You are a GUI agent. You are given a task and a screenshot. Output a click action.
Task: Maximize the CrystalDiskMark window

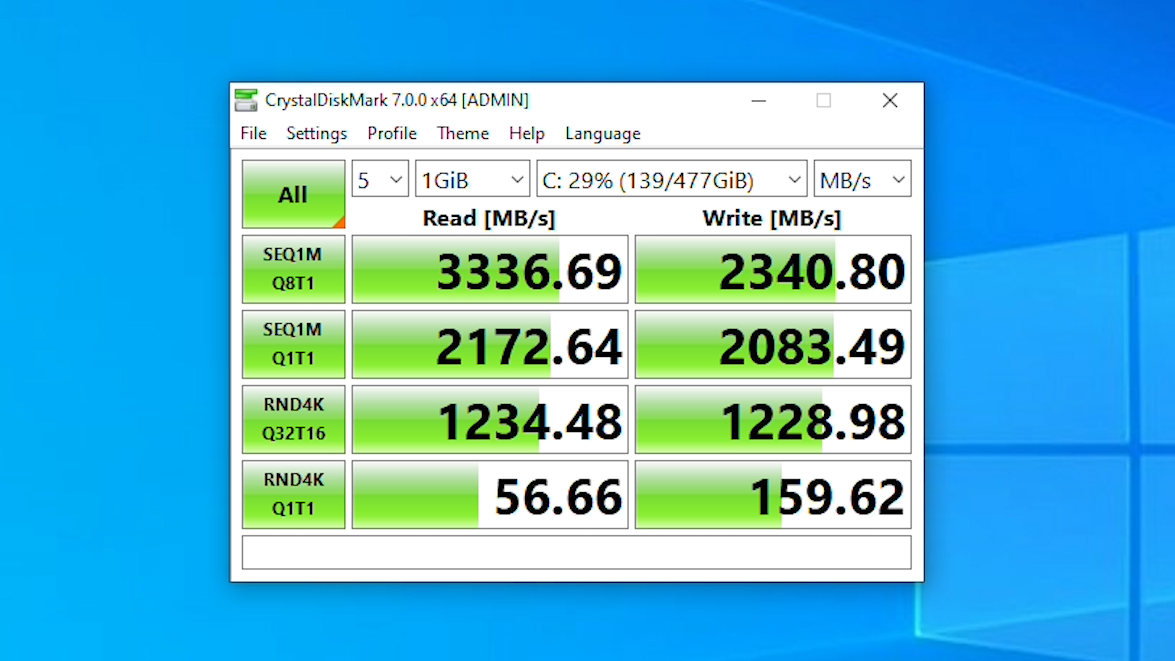pyautogui.click(x=823, y=100)
